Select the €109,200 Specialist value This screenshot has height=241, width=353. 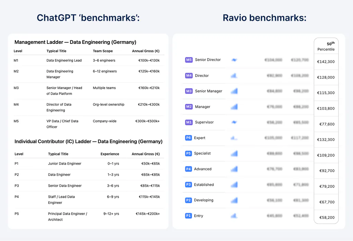pyautogui.click(x=326, y=155)
